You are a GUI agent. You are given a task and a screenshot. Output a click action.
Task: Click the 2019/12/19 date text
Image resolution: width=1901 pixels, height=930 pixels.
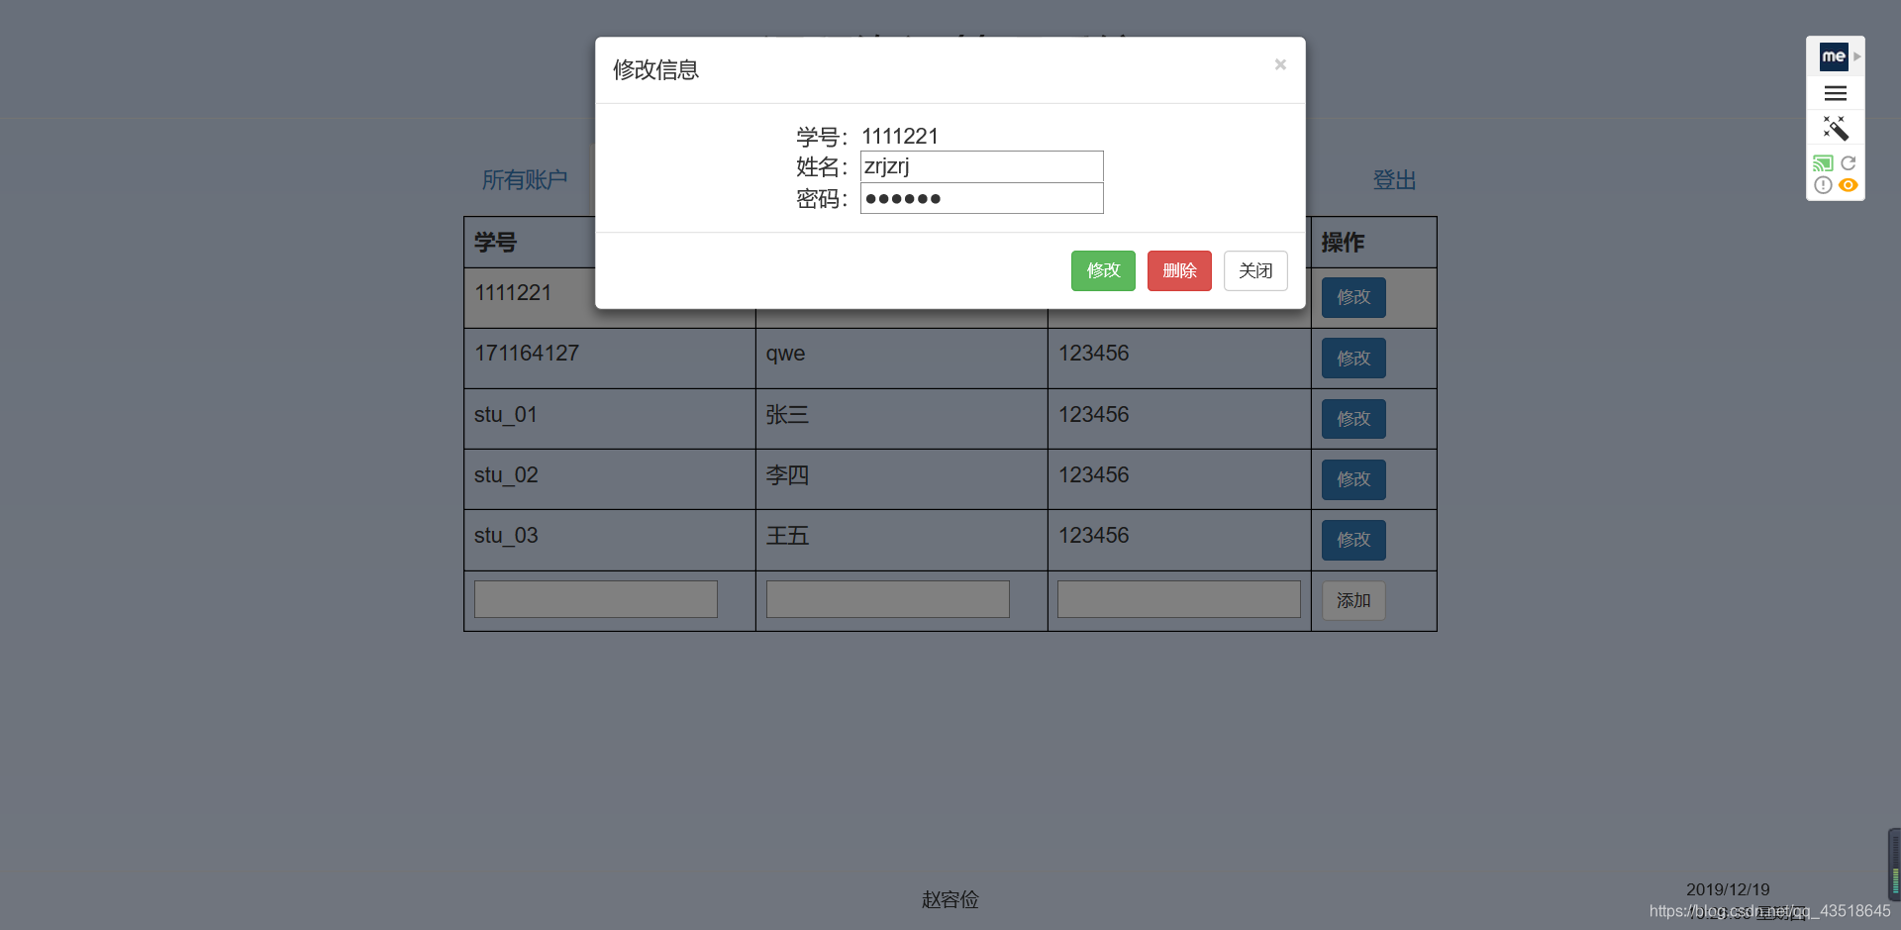point(1728,889)
